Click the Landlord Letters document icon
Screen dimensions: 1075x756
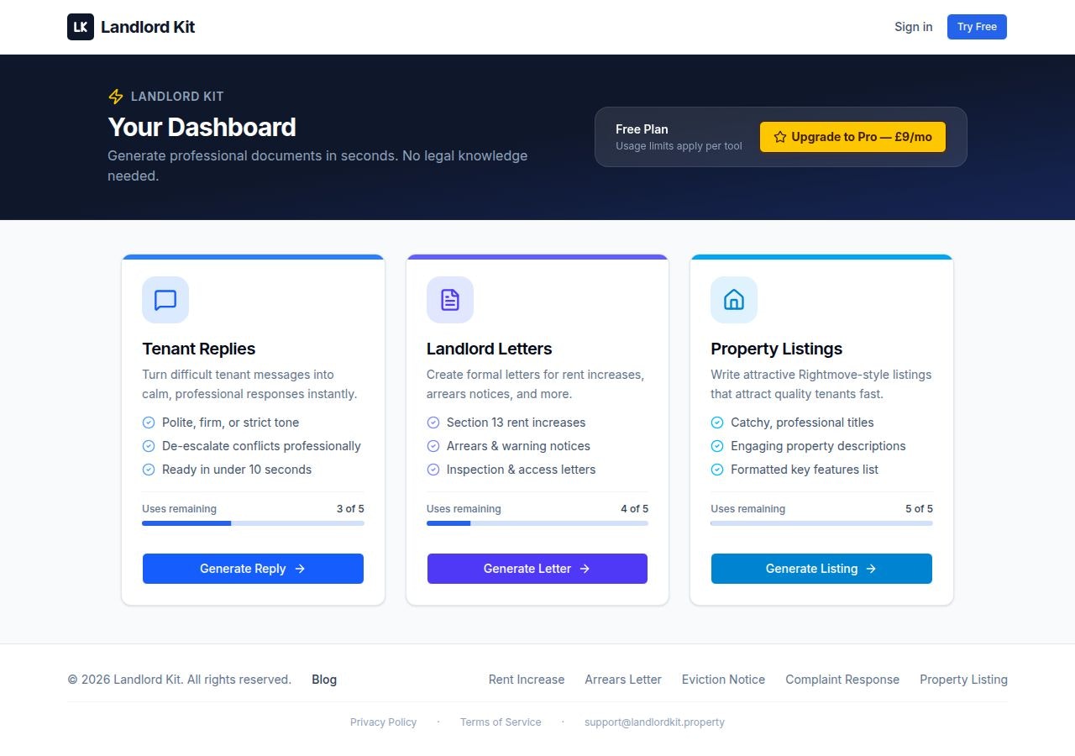tap(450, 300)
